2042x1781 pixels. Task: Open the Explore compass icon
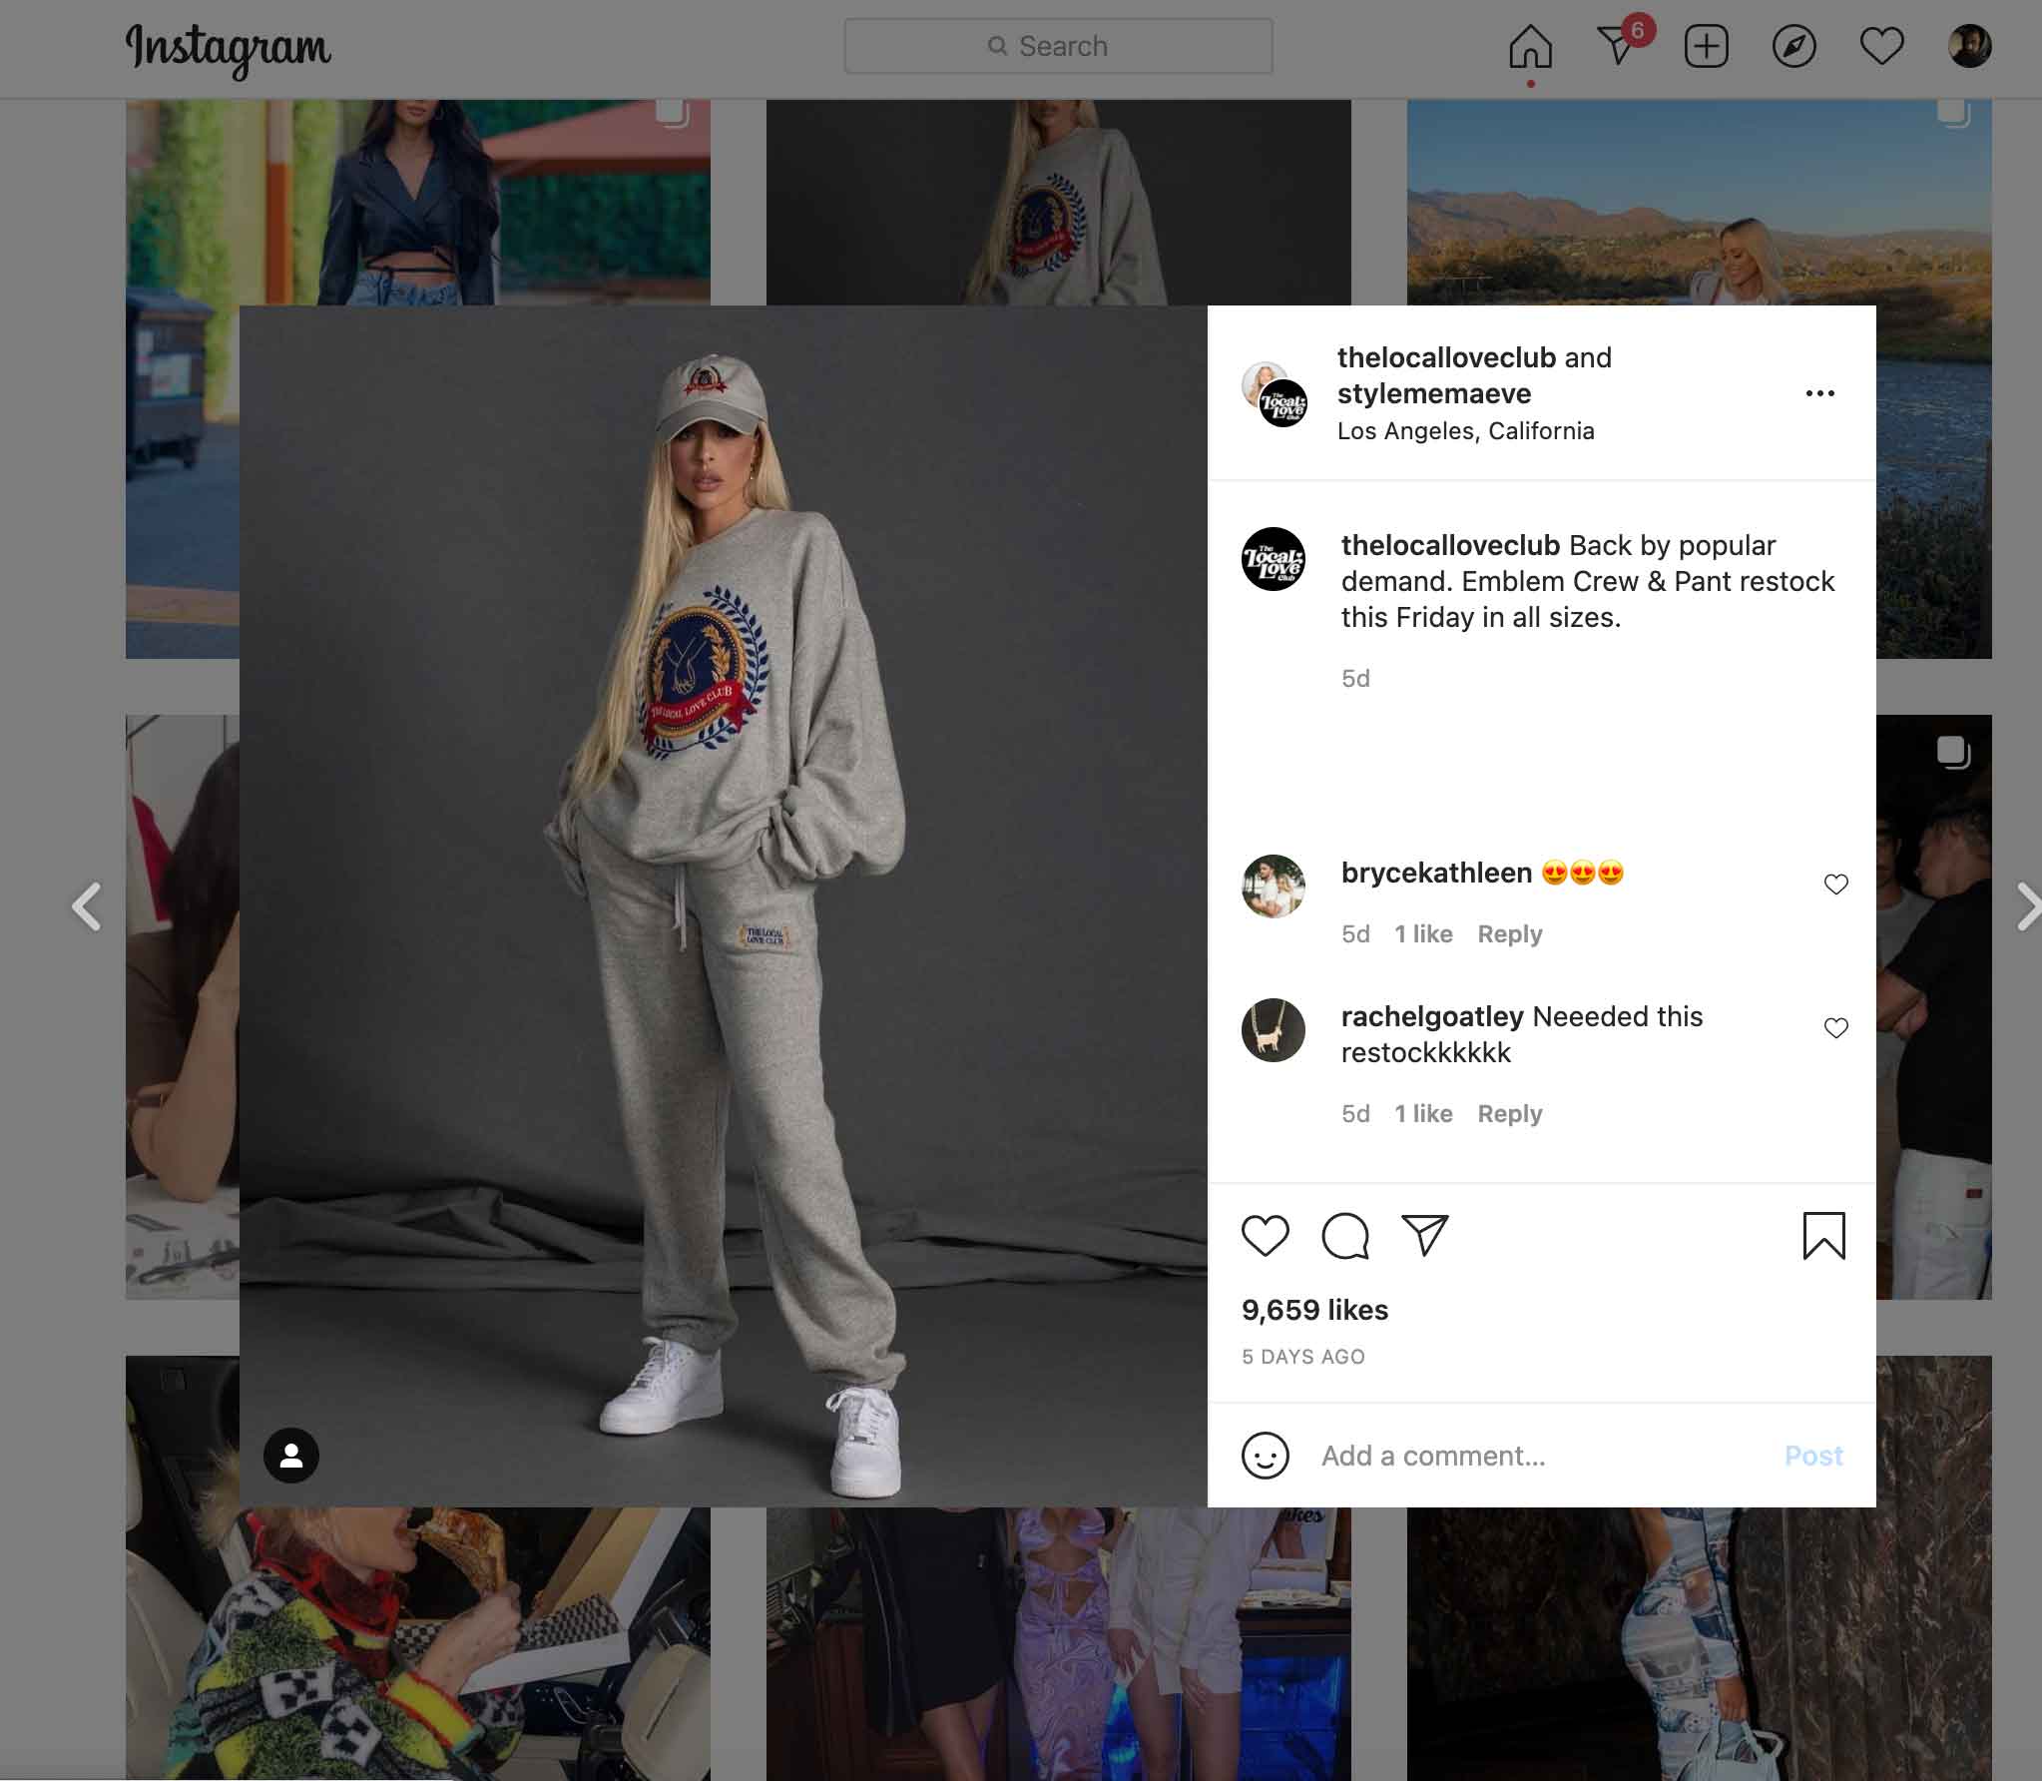1793,47
